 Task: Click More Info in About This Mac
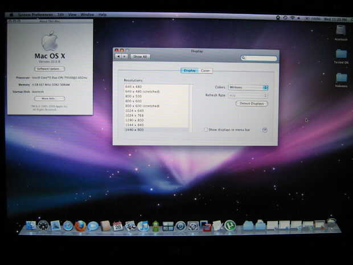[x=50, y=99]
